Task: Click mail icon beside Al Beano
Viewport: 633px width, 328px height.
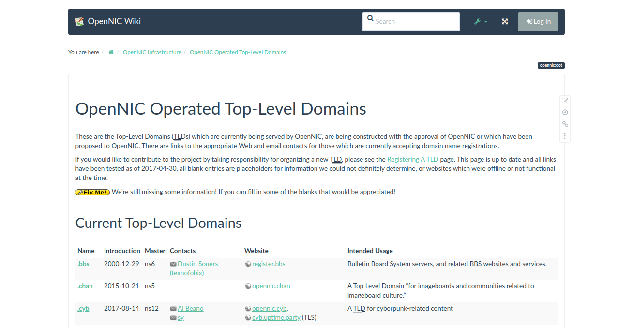Action: (x=173, y=309)
